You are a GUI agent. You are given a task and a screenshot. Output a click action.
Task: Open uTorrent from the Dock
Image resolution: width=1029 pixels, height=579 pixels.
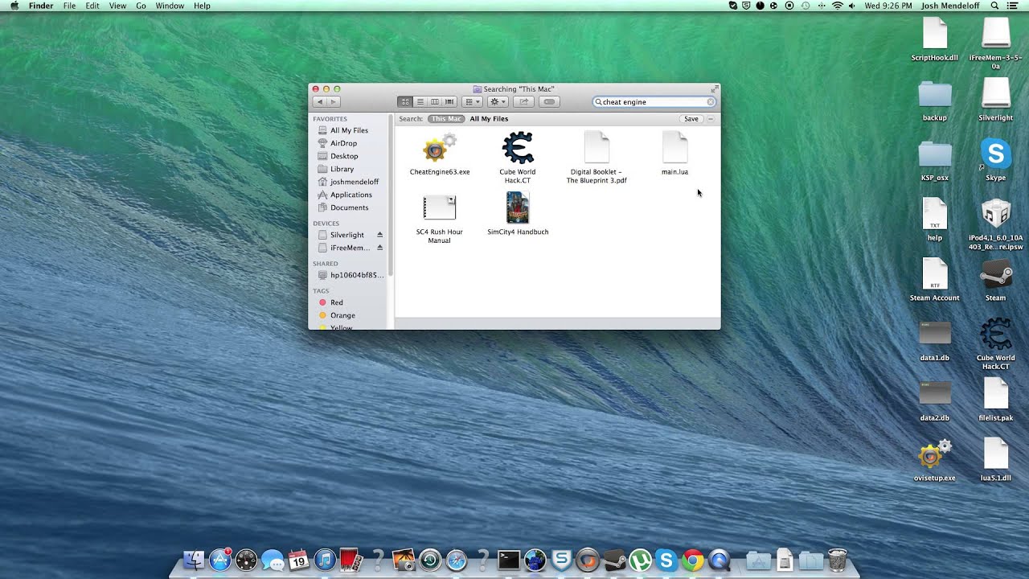[x=640, y=560]
